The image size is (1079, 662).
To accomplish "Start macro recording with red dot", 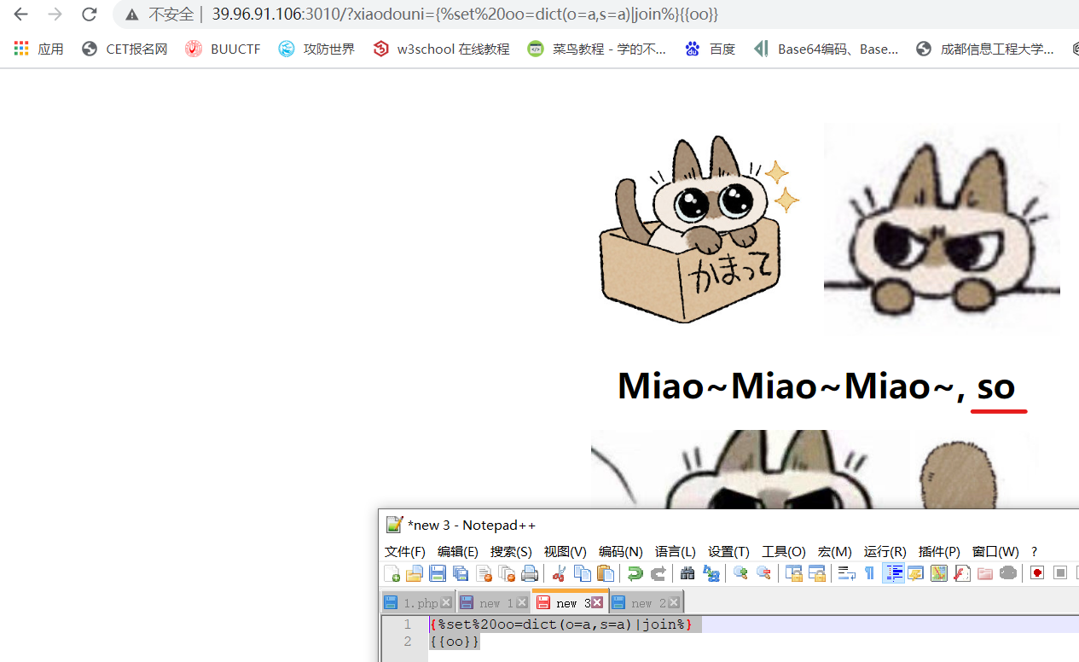I will click(x=1037, y=573).
